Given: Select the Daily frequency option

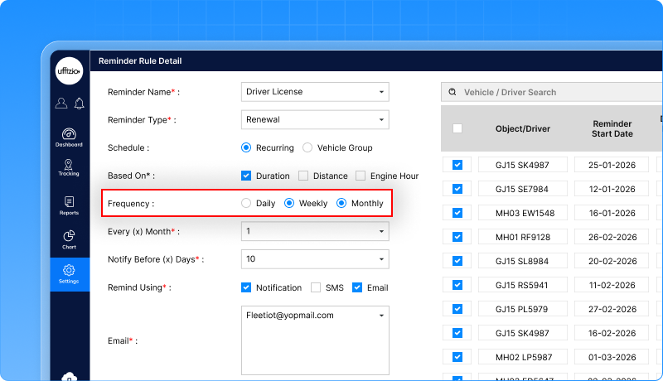Looking at the screenshot, I should 245,203.
